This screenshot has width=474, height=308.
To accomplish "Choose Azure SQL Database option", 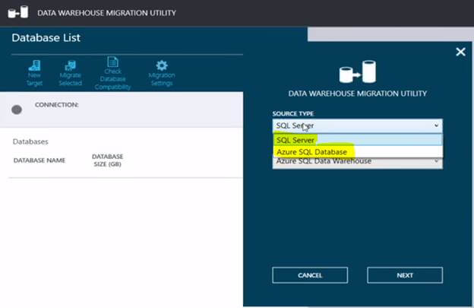I will tap(357, 152).
